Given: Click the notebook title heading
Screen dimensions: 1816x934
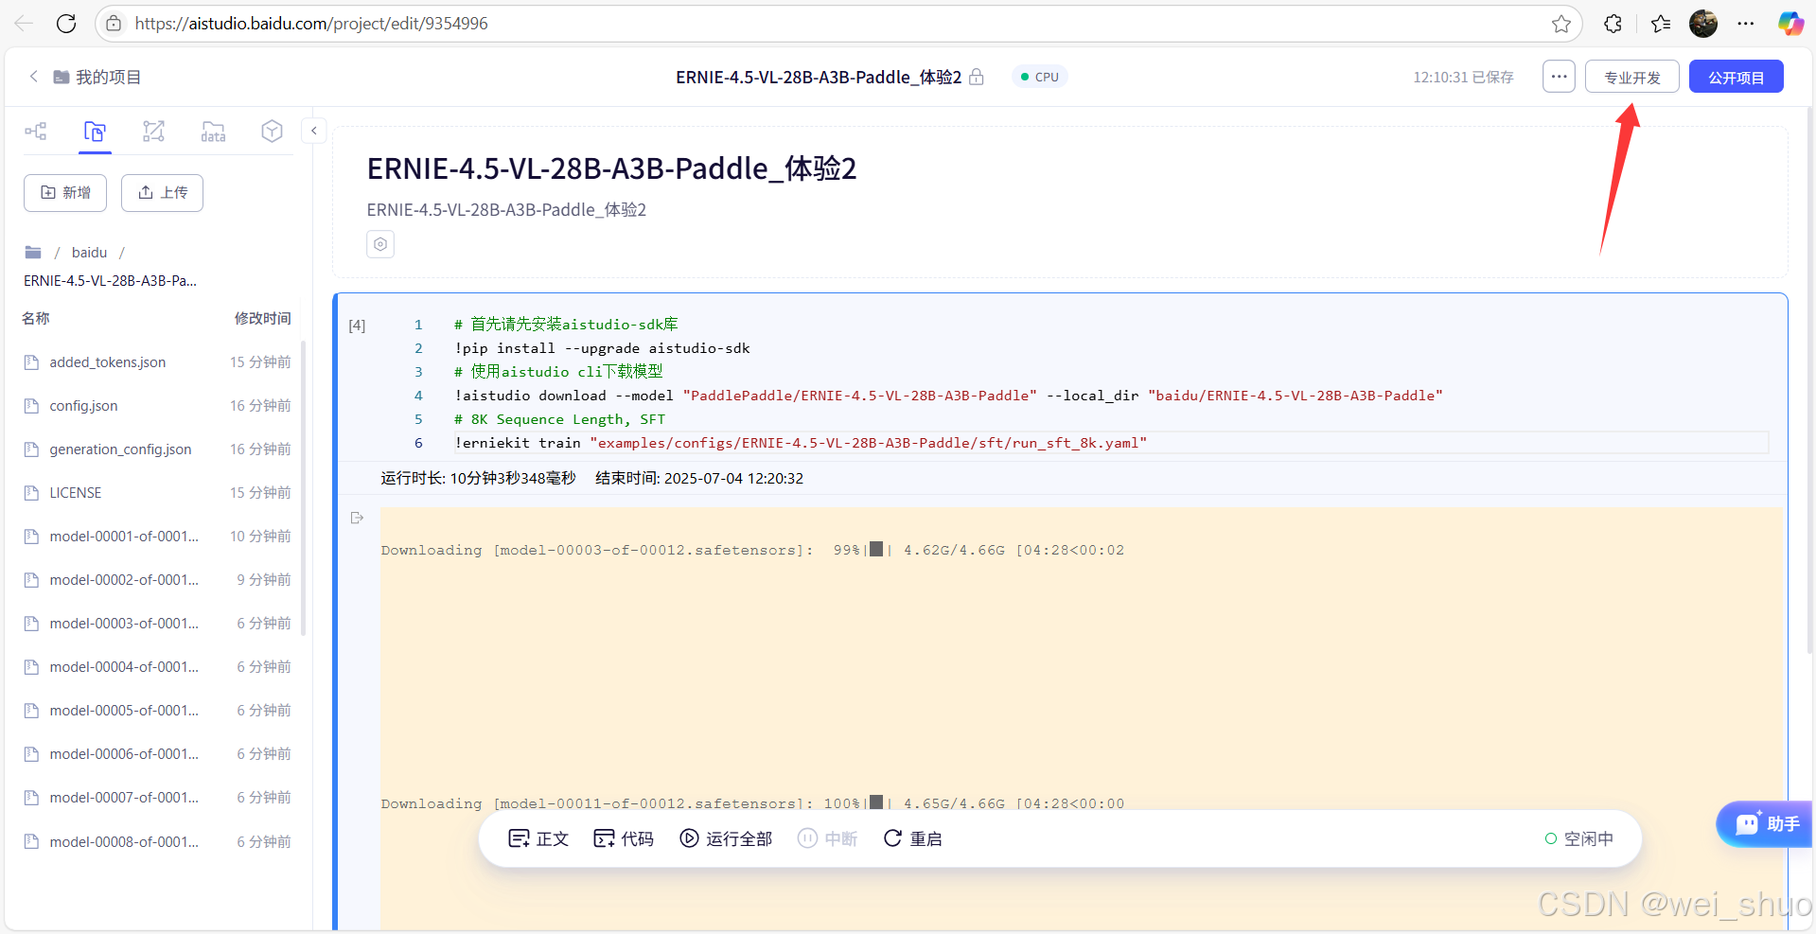Looking at the screenshot, I should pos(611,168).
